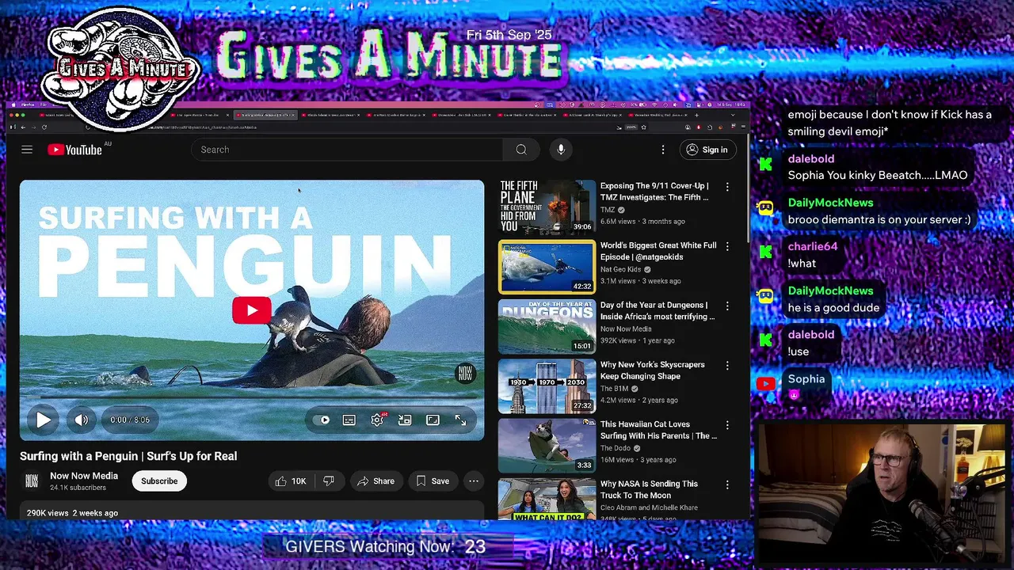Open YouTube settings three-dot menu near Sign in
The image size is (1014, 570).
click(663, 150)
